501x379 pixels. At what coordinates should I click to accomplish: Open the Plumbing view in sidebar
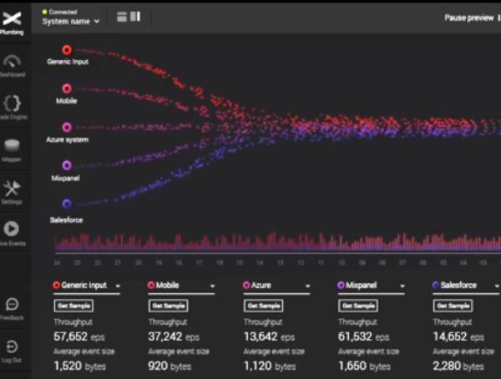click(x=13, y=21)
